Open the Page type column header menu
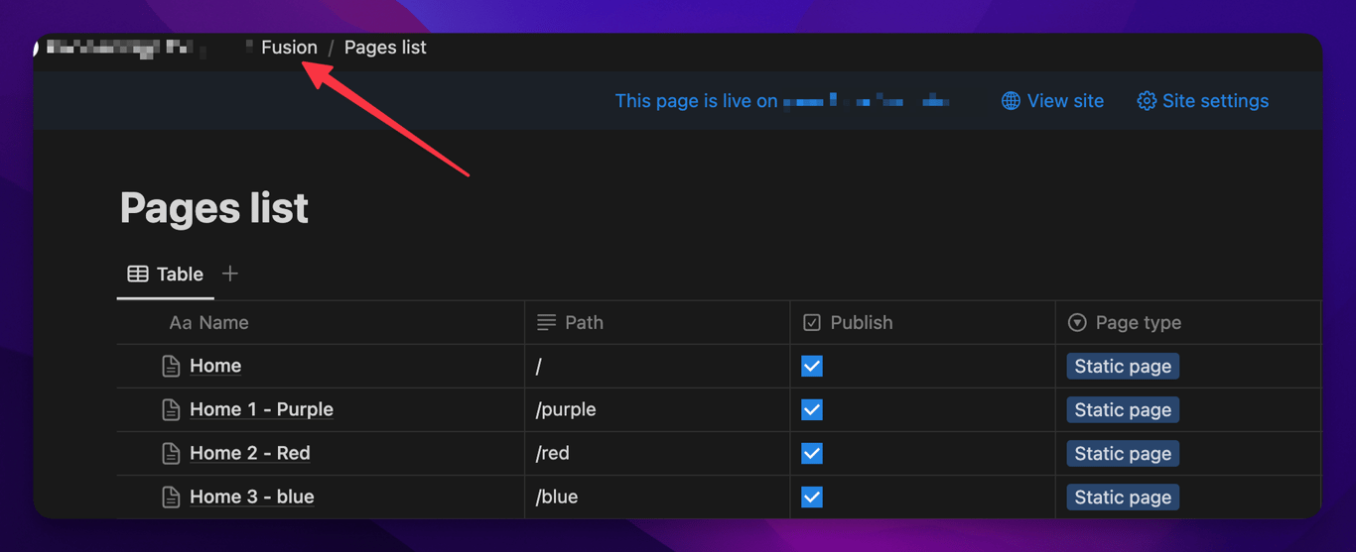 1138,323
